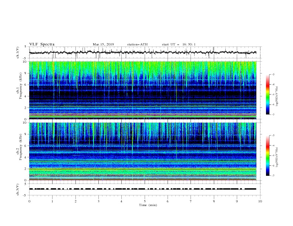
Task: Click time axis tick label '5'
Action: tap(145, 201)
